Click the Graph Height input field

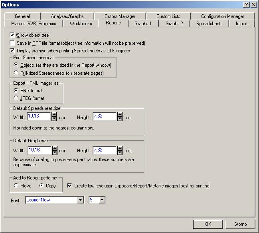pyautogui.click(x=105, y=150)
